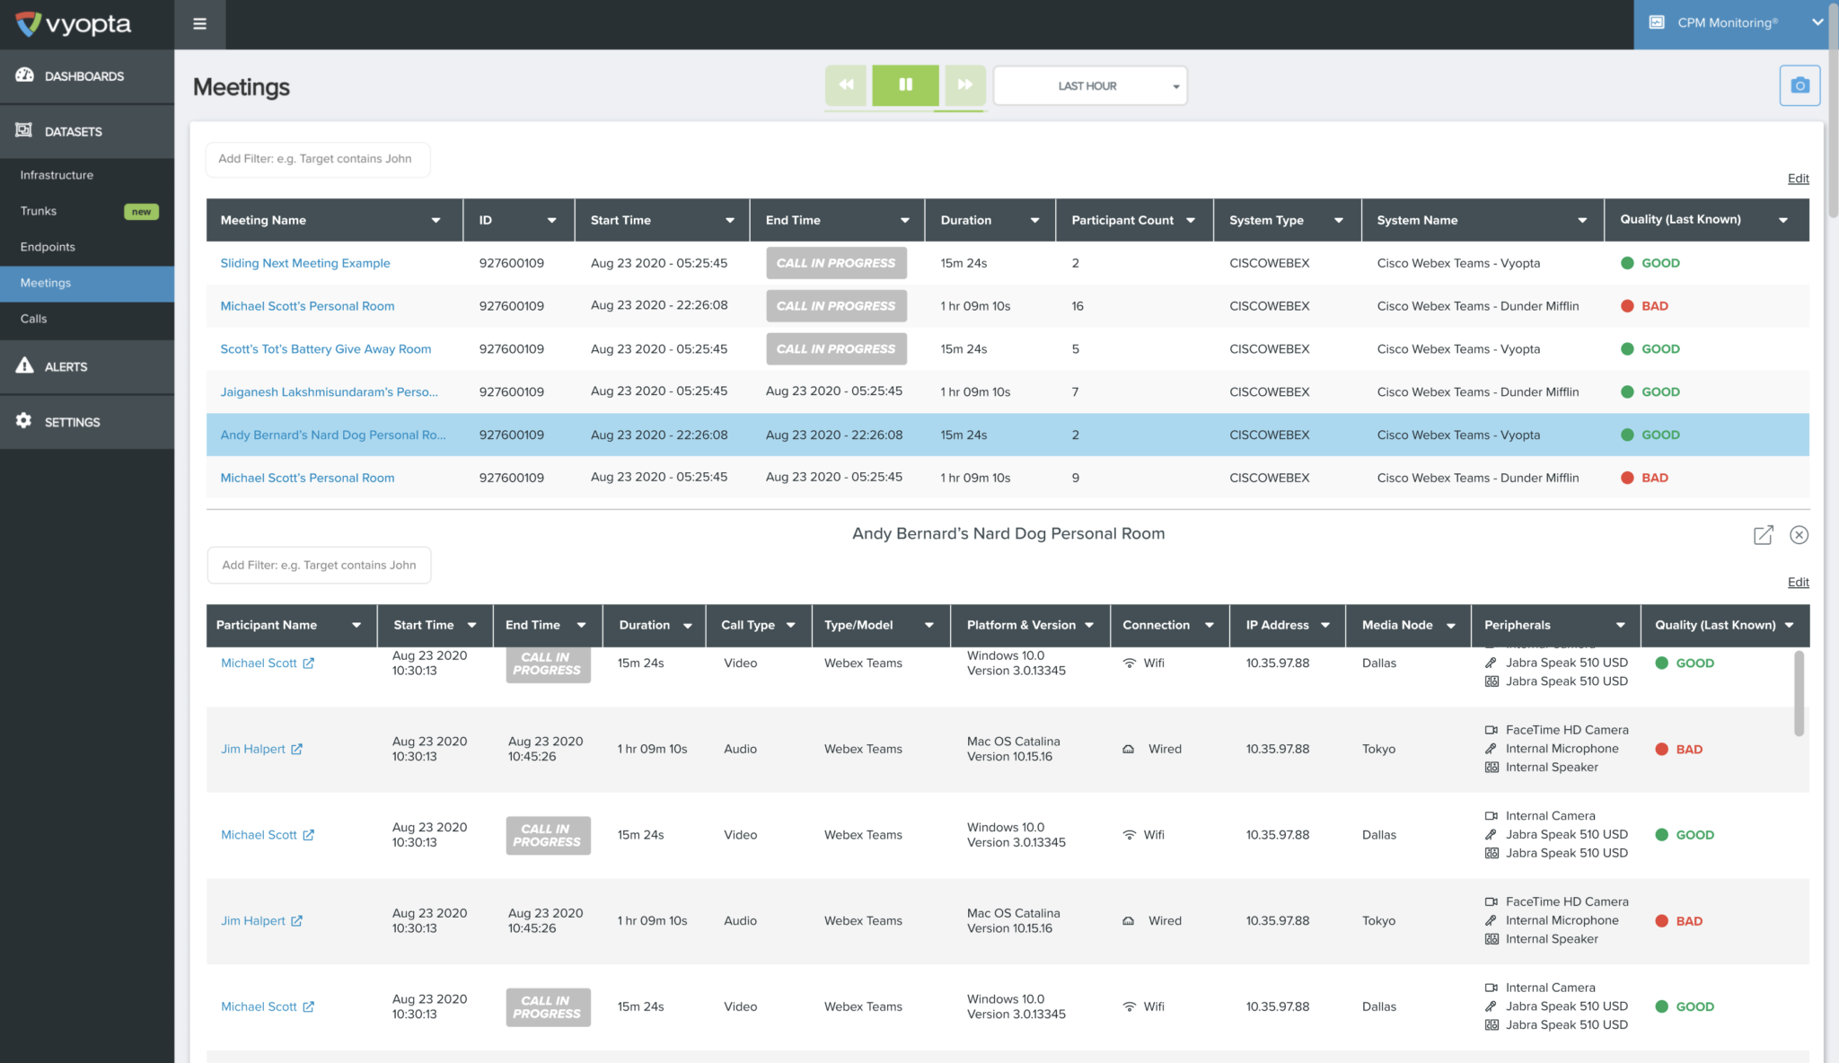Open Alerts in the sidebar

coord(87,366)
